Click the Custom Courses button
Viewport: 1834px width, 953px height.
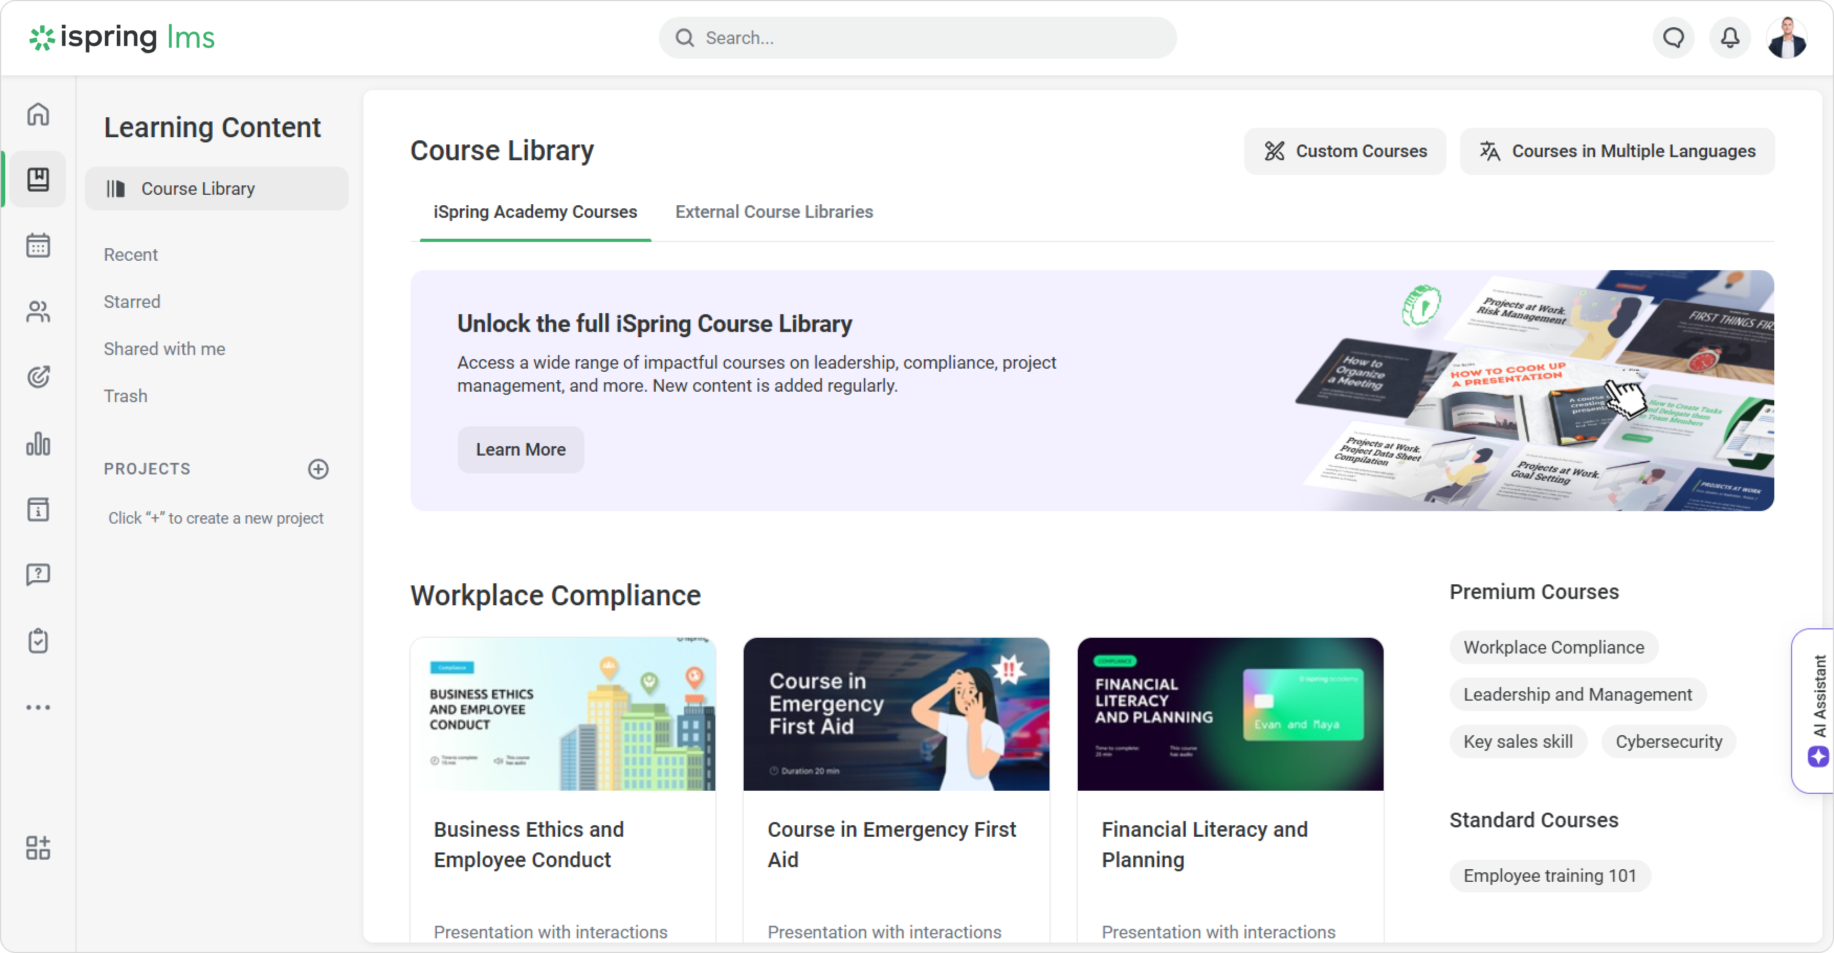1345,151
